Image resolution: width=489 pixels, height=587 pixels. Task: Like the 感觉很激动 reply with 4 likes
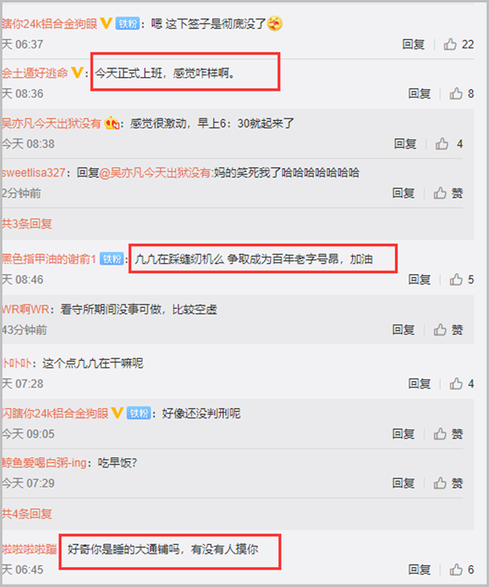pos(442,144)
